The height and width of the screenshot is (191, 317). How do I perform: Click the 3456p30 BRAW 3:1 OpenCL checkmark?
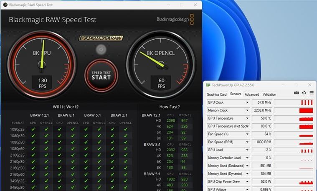pyautogui.click(x=126, y=187)
